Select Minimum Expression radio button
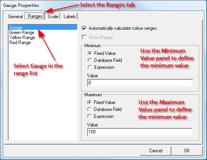207x160 pixels. click(x=90, y=67)
